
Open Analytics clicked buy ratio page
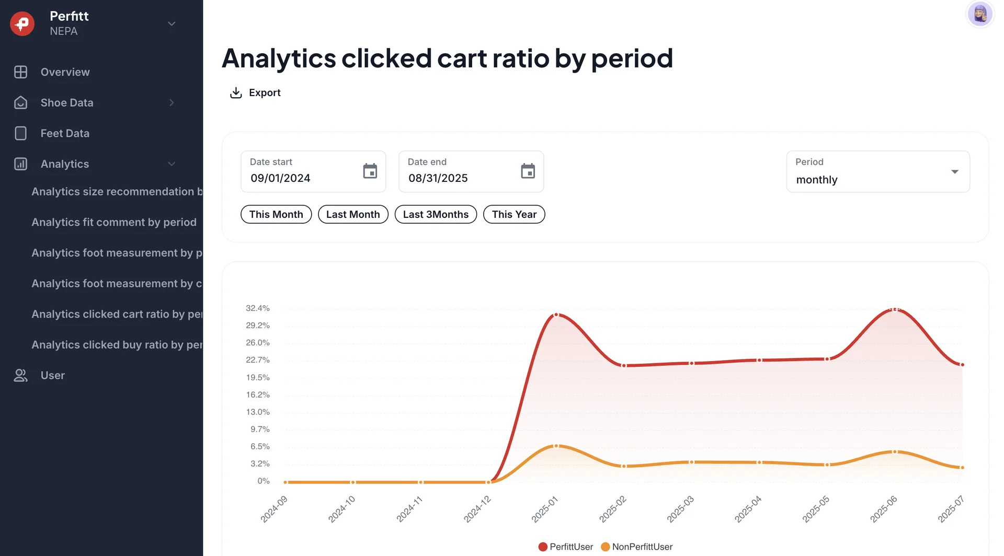117,345
